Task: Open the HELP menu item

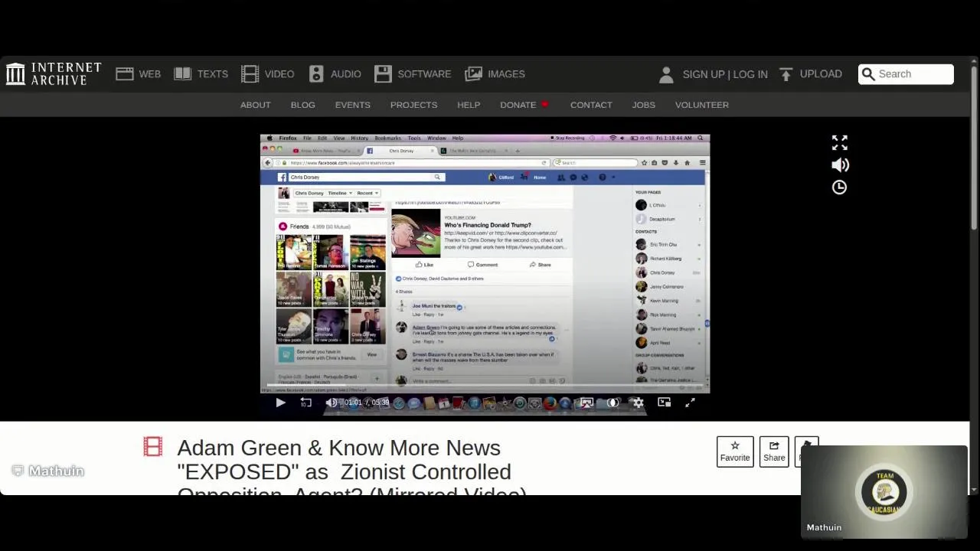Action: tap(469, 105)
